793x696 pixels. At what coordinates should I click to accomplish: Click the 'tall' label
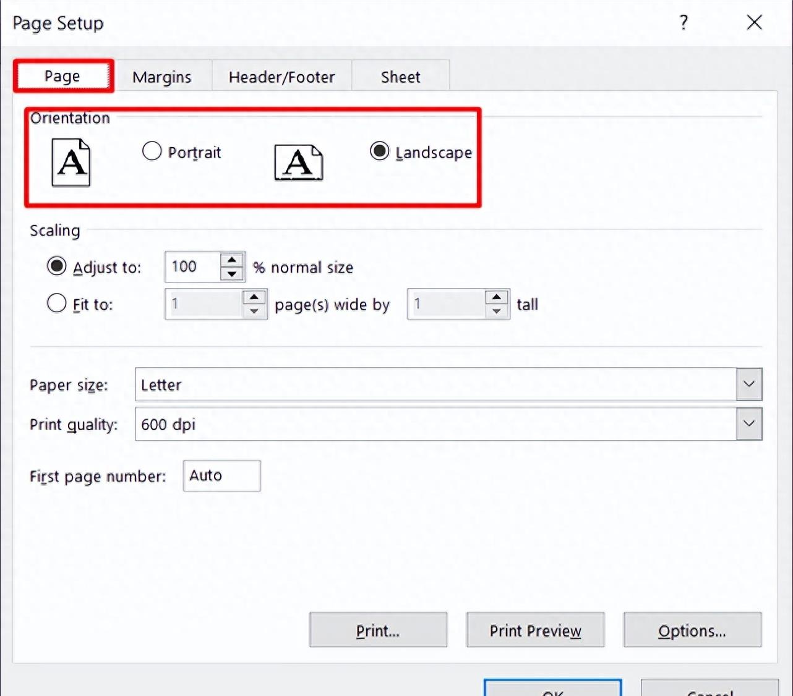click(528, 304)
